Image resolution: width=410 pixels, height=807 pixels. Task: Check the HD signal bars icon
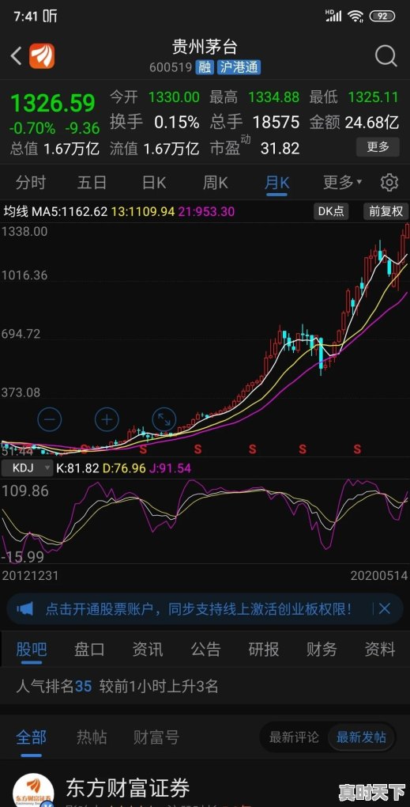click(x=333, y=16)
